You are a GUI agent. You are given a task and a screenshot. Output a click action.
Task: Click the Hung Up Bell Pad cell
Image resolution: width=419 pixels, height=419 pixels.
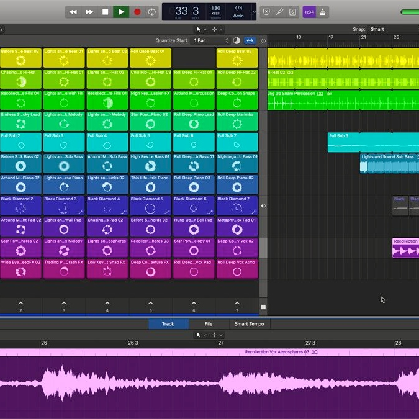(x=194, y=227)
